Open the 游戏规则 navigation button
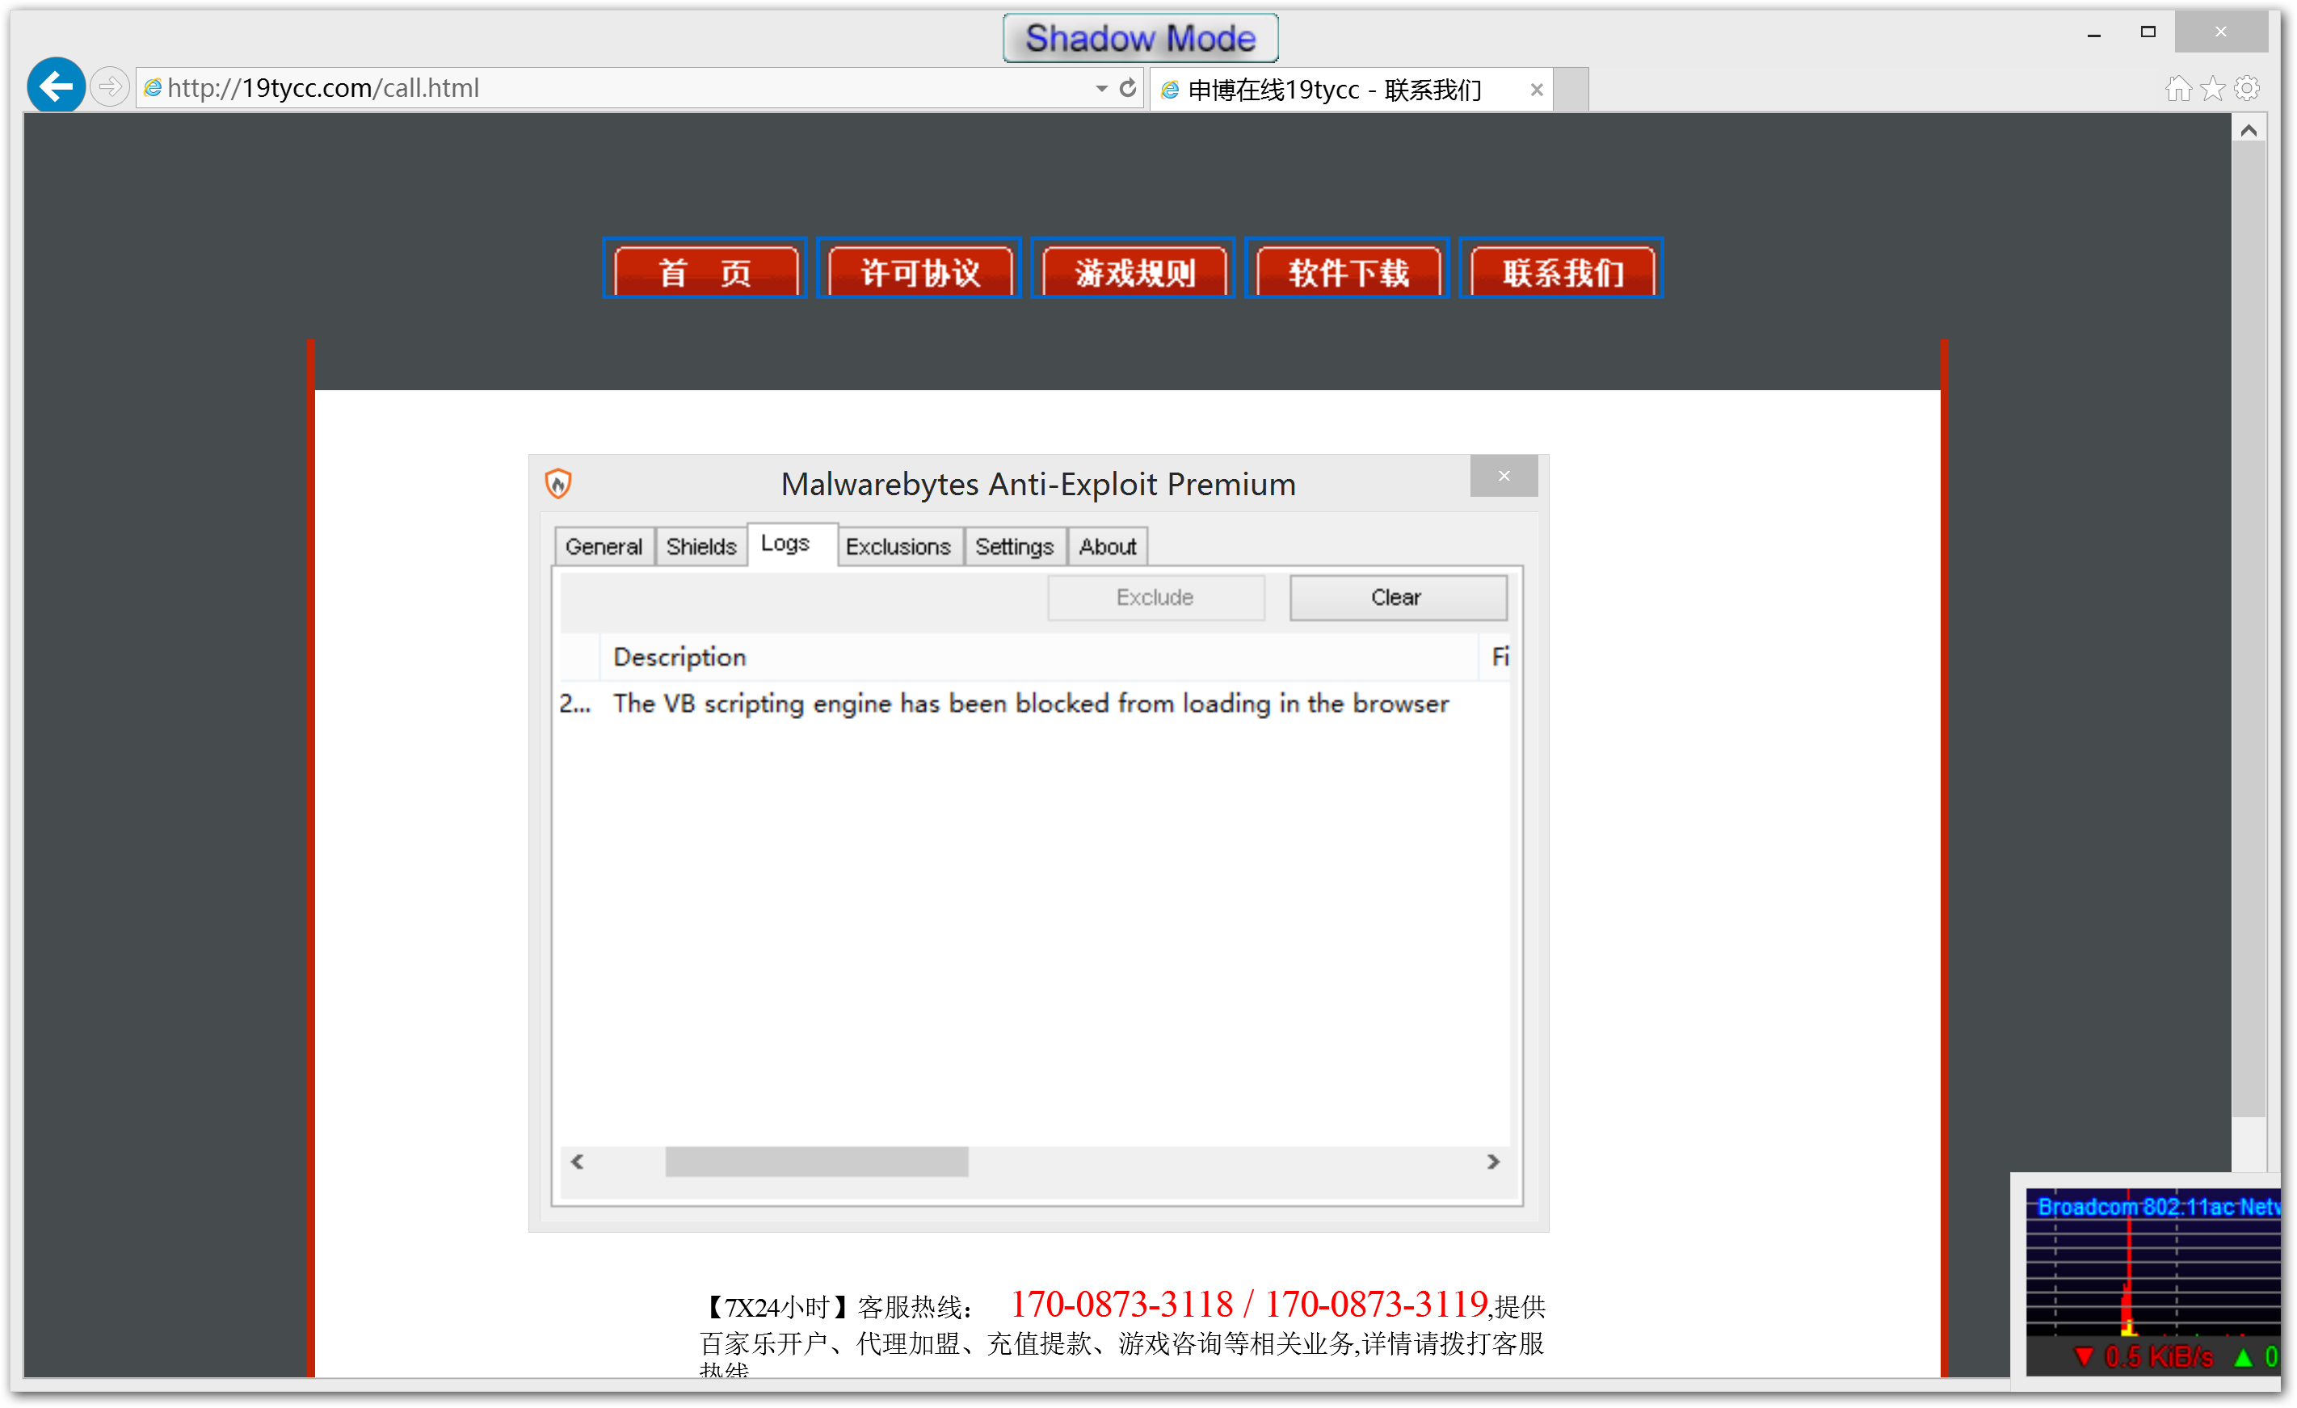 1134,269
